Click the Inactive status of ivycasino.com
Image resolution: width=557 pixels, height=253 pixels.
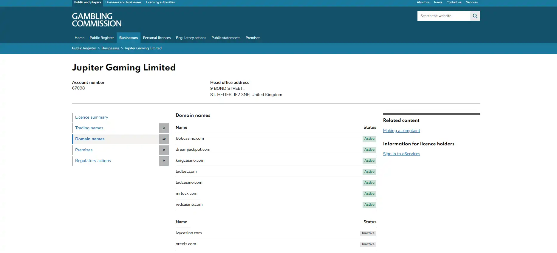368,233
